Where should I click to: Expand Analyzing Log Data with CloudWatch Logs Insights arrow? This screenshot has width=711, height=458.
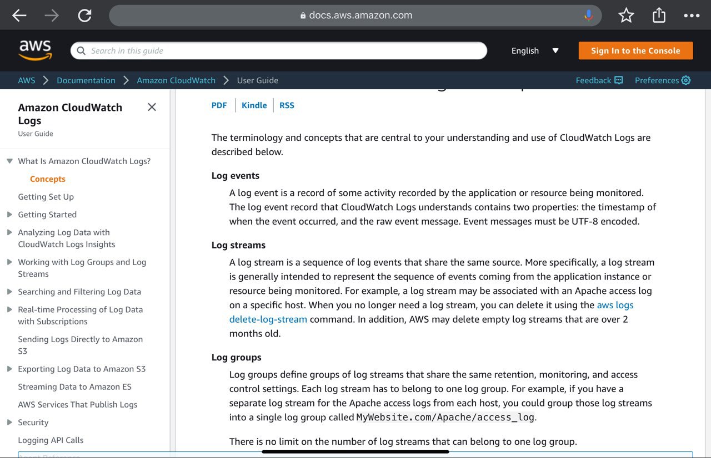(9, 232)
